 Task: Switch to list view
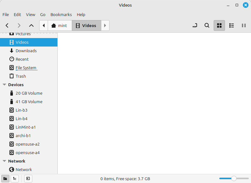232,25
